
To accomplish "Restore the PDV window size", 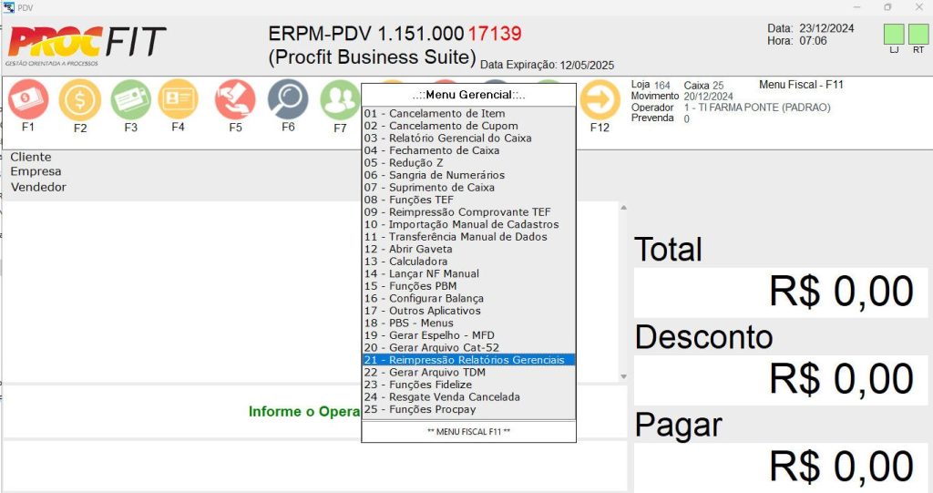I will pyautogui.click(x=887, y=7).
